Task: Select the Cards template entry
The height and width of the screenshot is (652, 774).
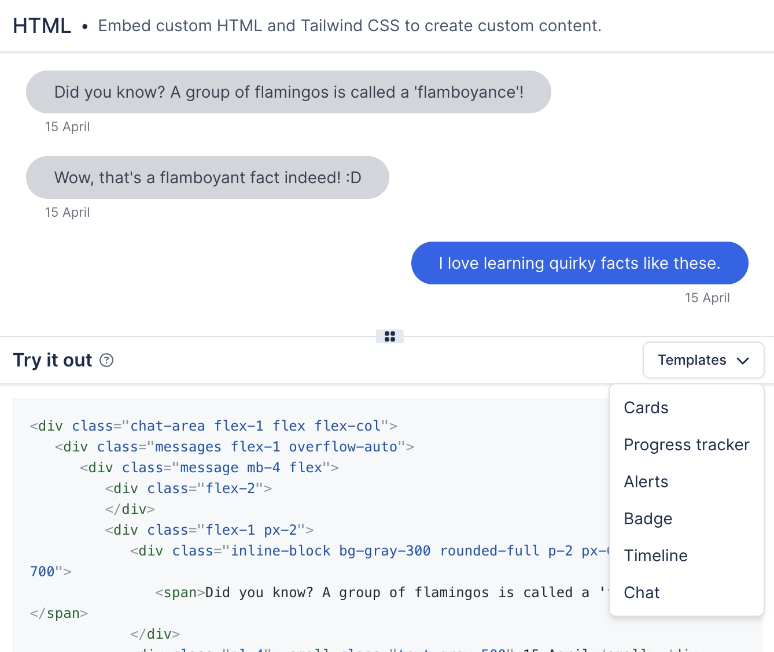Action: (x=646, y=407)
